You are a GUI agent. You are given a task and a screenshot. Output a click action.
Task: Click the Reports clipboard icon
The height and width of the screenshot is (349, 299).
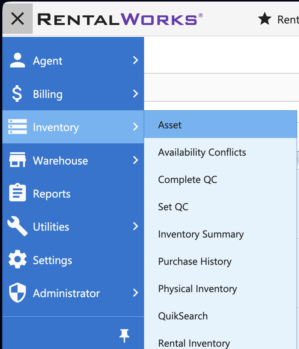tap(18, 193)
